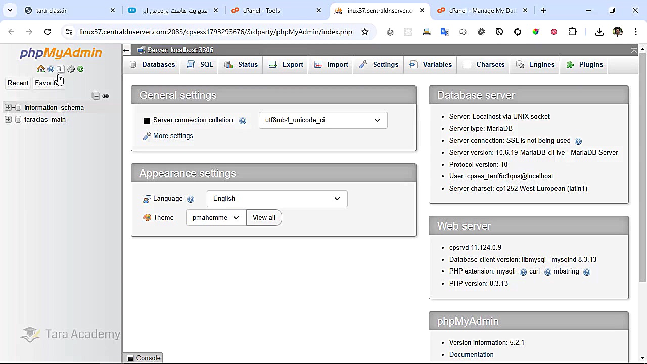Click the browser profile avatar
This screenshot has height=364, width=647.
pos(618,32)
